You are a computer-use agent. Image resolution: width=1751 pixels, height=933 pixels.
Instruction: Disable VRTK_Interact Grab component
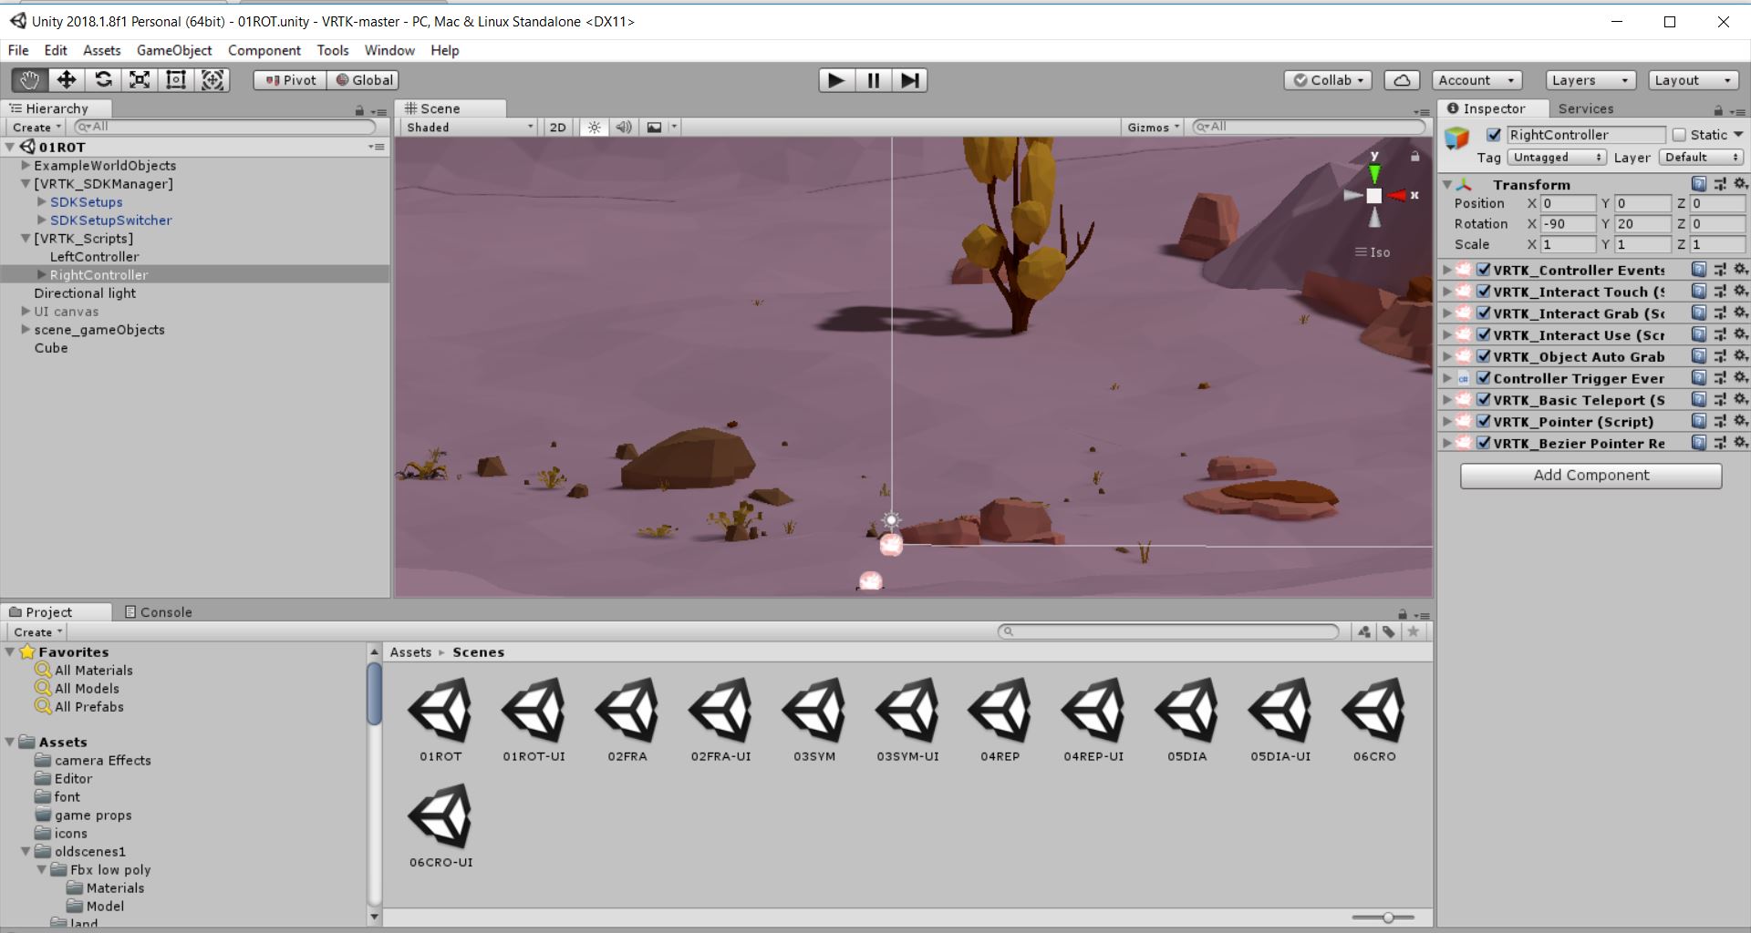pyautogui.click(x=1484, y=313)
